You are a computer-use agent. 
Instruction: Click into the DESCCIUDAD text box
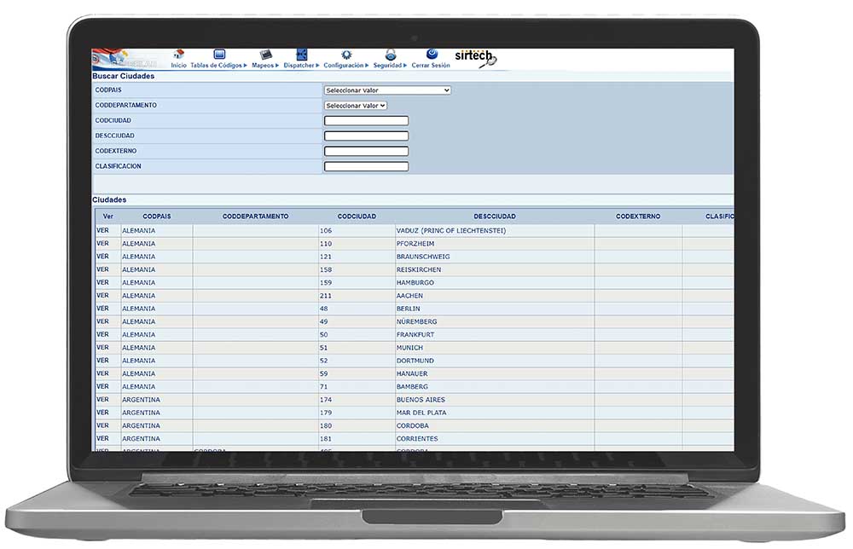[x=366, y=136]
